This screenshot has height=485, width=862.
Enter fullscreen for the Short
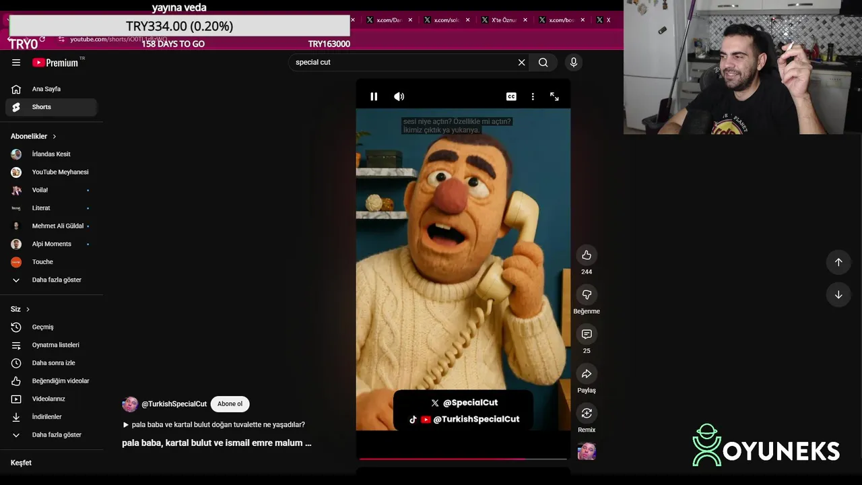[554, 96]
